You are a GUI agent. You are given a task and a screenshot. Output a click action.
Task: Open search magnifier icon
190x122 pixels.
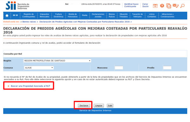tap(182, 6)
